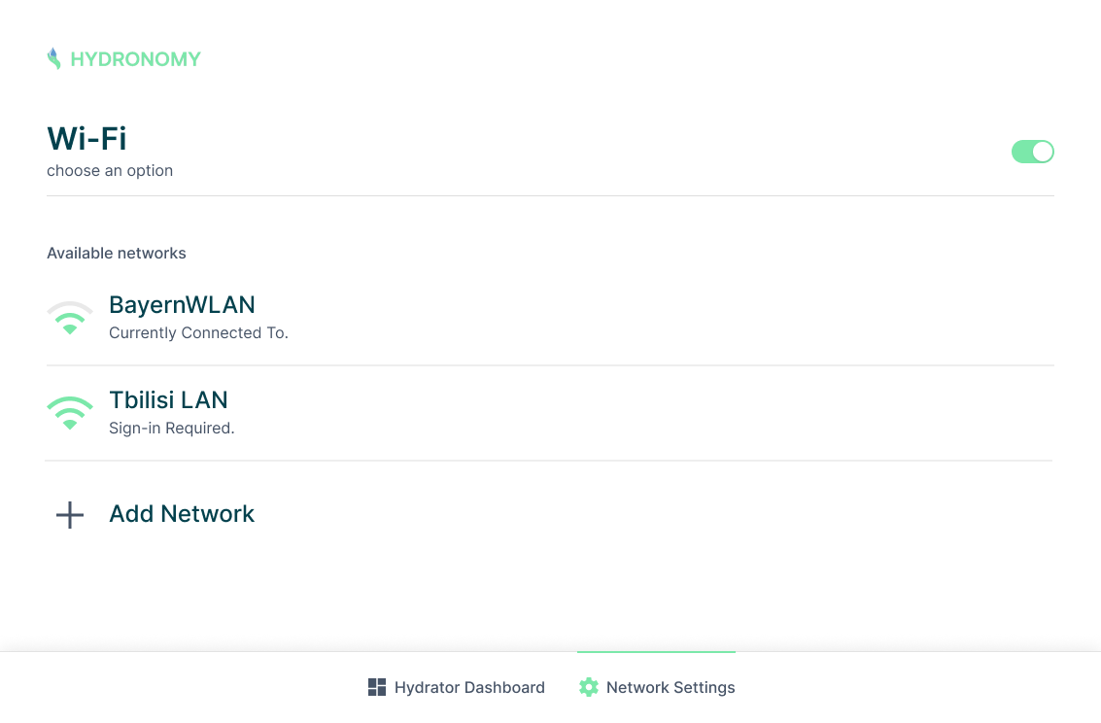This screenshot has width=1101, height=723.
Task: Click the green active-tab indicator bar
Action: [x=656, y=652]
